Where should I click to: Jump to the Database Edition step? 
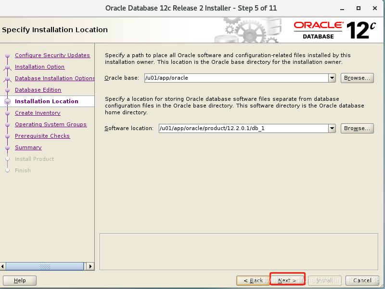(x=38, y=90)
